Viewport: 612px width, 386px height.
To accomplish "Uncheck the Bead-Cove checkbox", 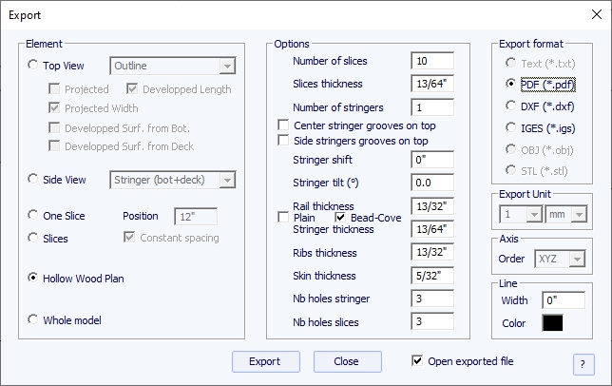I will click(340, 217).
